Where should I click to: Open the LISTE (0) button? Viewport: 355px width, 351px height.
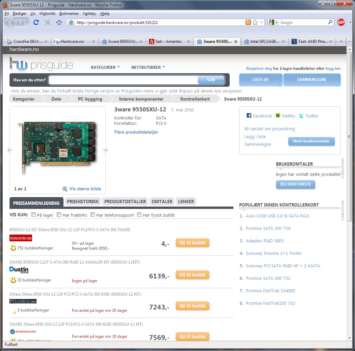[260, 80]
